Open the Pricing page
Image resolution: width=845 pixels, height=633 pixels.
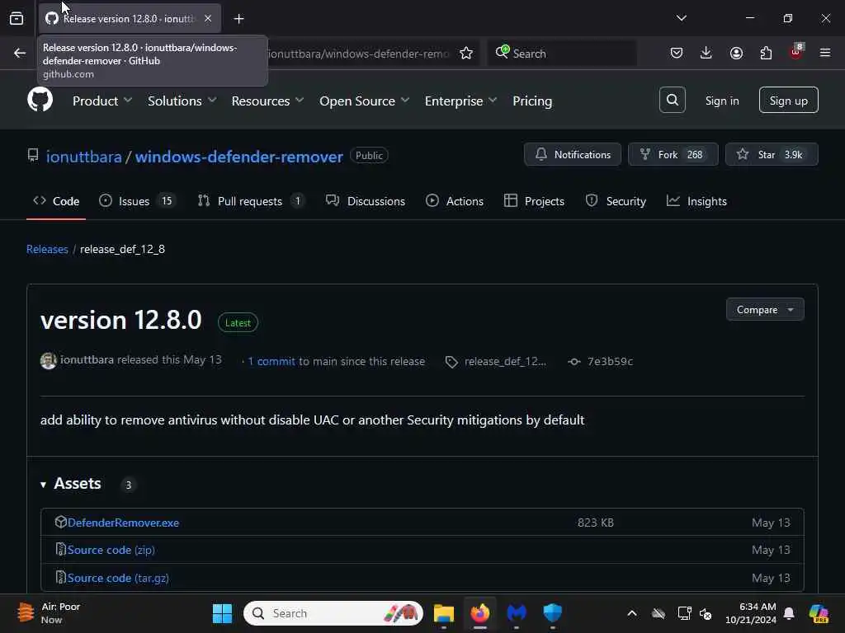pos(532,101)
